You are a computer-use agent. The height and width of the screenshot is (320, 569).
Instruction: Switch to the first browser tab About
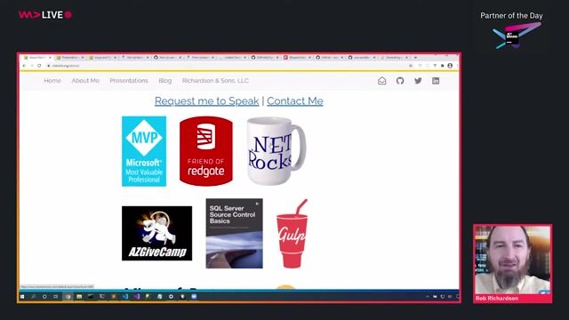coord(36,58)
